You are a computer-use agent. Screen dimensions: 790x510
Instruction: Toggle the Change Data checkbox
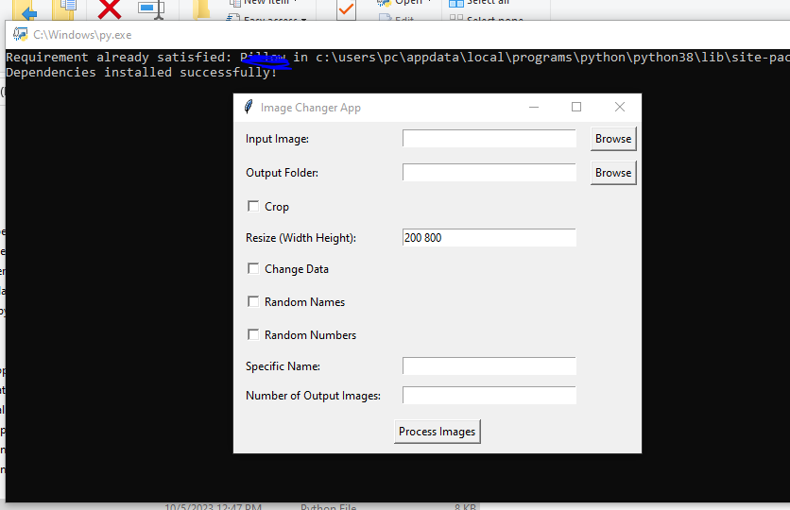253,268
